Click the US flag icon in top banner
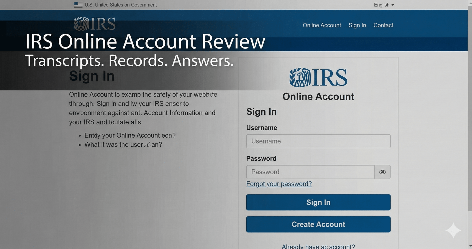 78,5
